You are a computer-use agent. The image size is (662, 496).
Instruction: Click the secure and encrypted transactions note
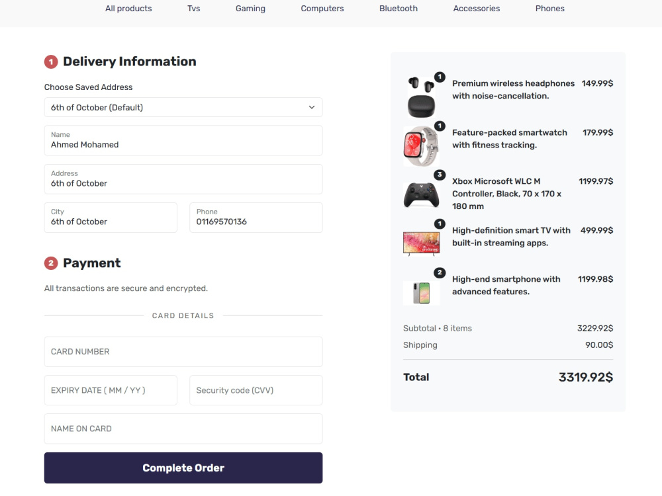[x=126, y=288]
